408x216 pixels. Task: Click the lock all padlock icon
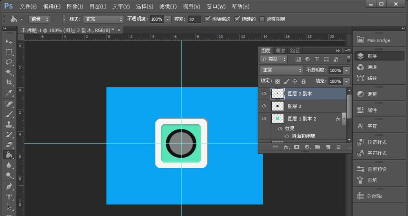(x=303, y=82)
